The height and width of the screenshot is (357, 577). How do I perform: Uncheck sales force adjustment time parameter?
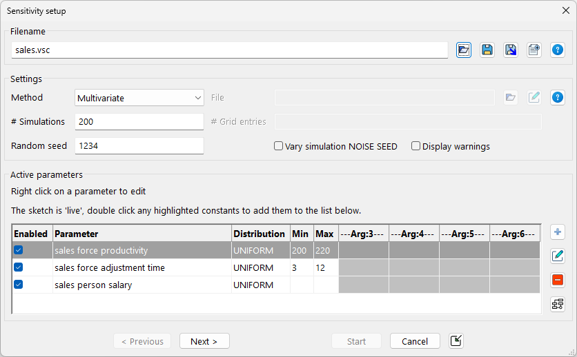(x=19, y=267)
